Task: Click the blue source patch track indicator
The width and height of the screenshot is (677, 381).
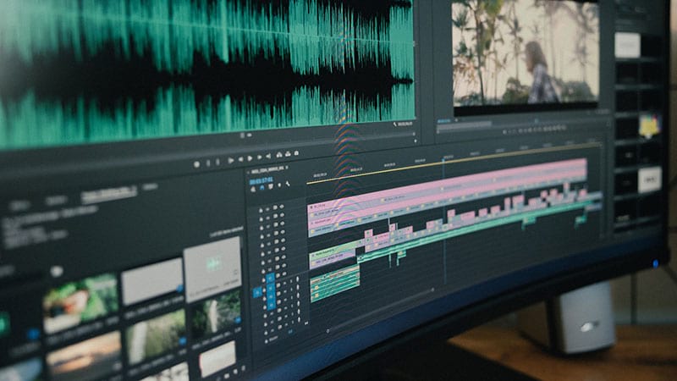Action: [x=257, y=293]
